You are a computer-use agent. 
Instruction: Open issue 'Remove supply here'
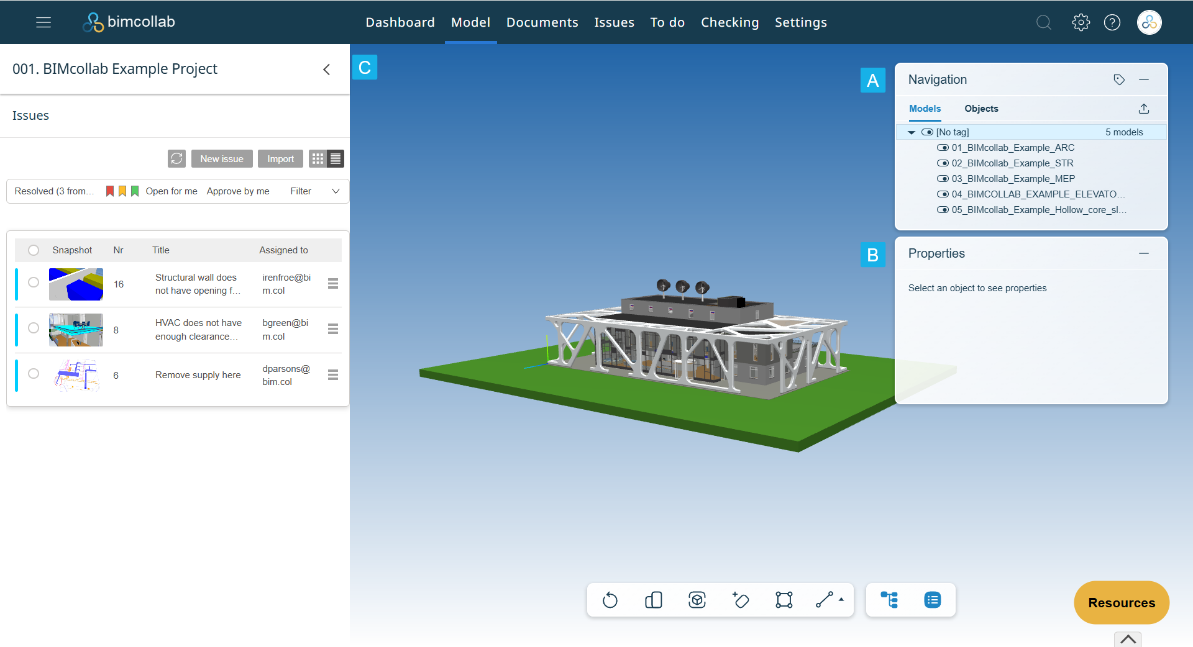point(198,375)
